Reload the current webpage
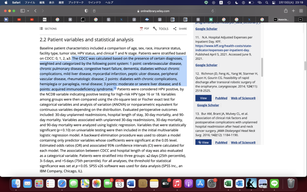This screenshot has height=192, width=307. tap(212, 10)
